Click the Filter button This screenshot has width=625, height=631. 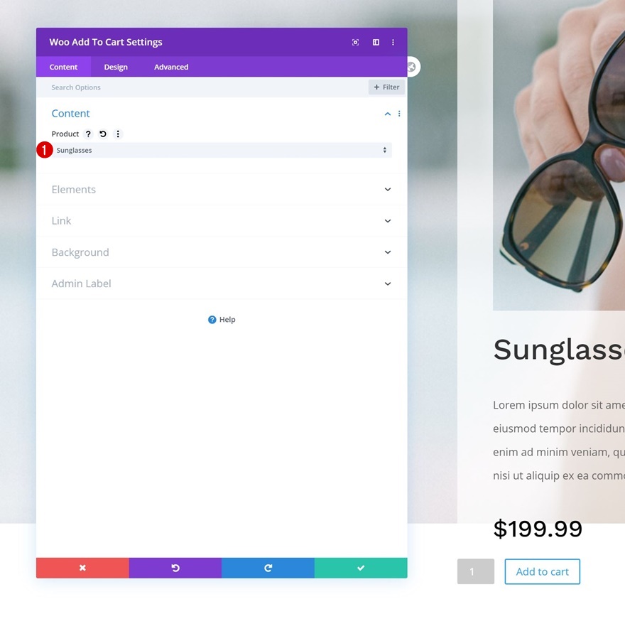[386, 87]
